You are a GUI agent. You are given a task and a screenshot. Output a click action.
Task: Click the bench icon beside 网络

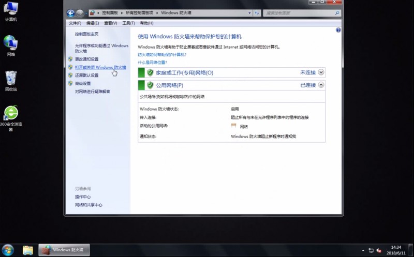click(x=234, y=126)
